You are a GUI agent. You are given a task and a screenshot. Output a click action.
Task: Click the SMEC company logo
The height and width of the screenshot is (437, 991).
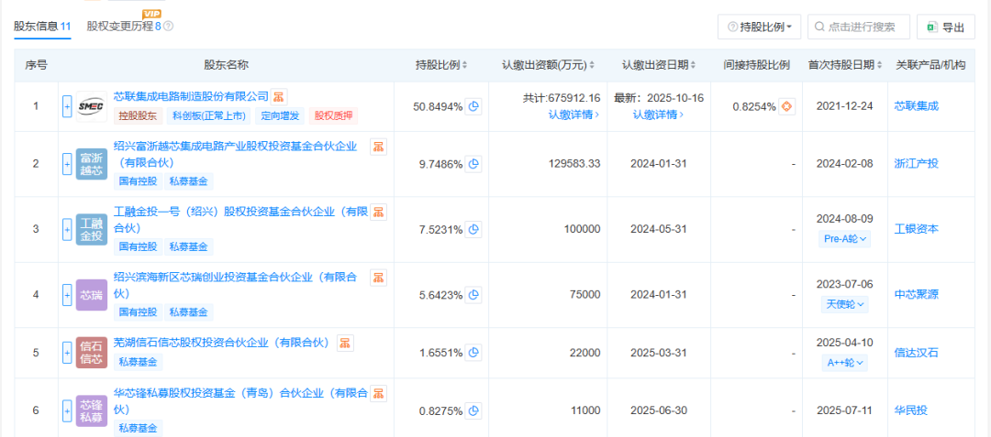pos(93,106)
